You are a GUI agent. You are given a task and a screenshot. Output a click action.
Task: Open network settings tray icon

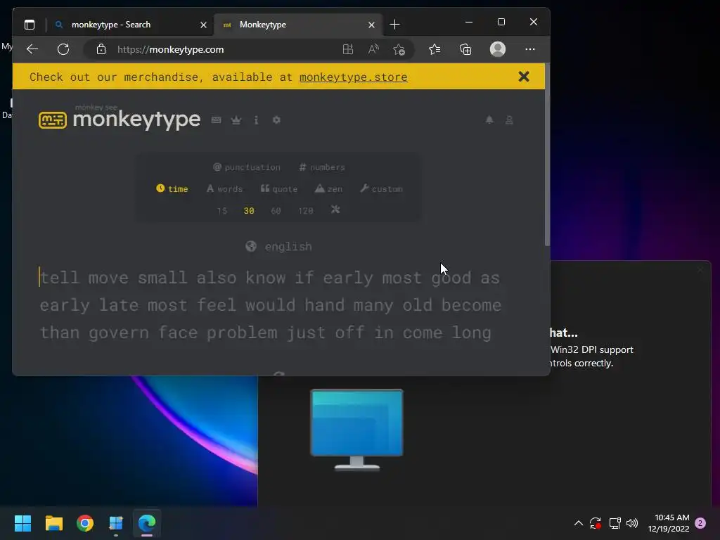click(615, 523)
